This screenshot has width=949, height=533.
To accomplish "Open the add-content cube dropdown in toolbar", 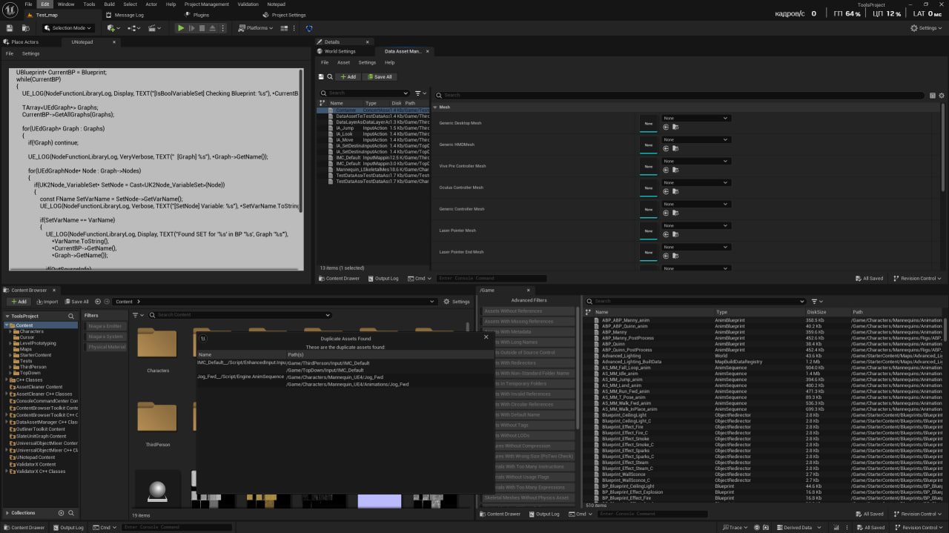I will click(113, 28).
